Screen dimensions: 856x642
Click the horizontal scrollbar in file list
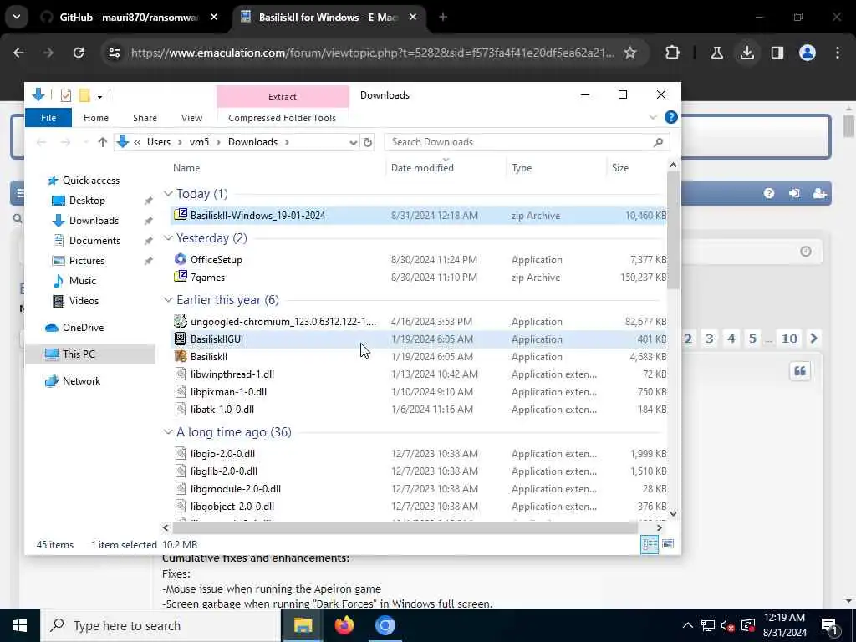tap(405, 528)
